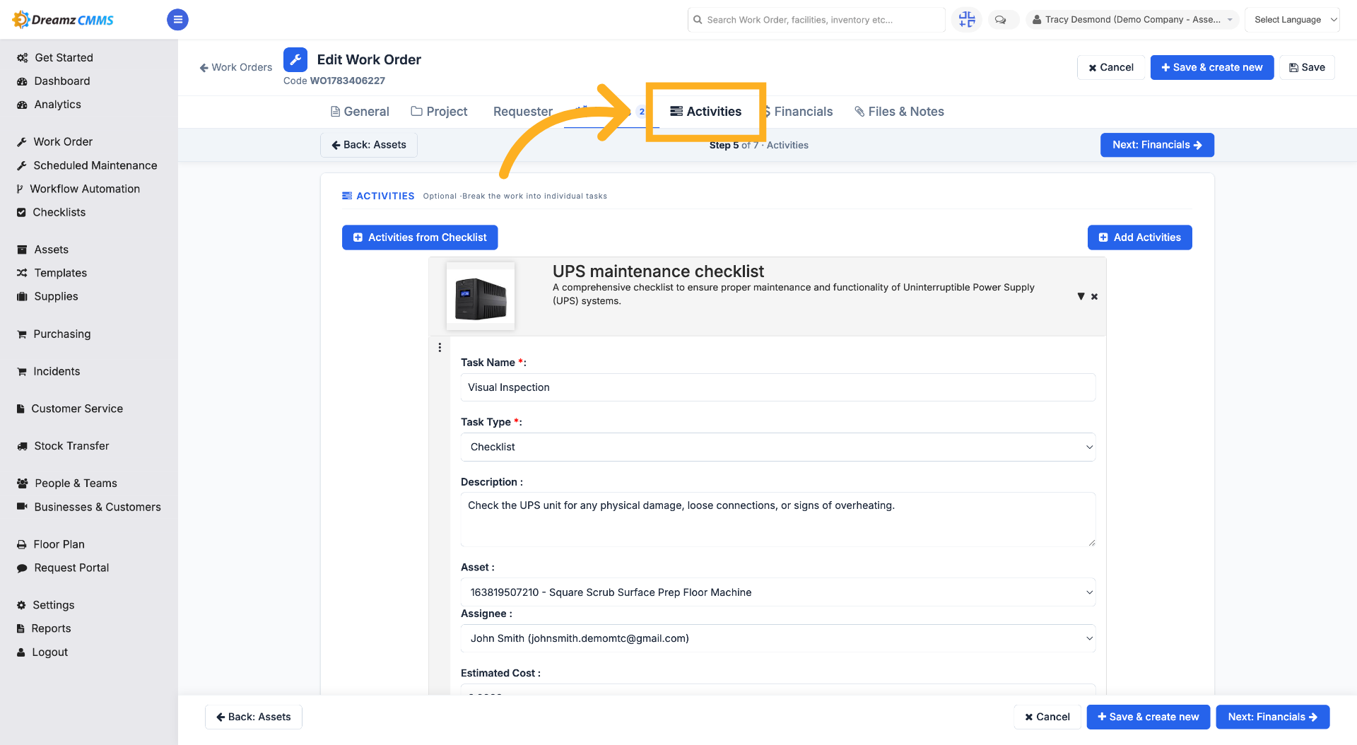Click into the Description text area
Viewport: 1357px width, 745px height.
[778, 520]
